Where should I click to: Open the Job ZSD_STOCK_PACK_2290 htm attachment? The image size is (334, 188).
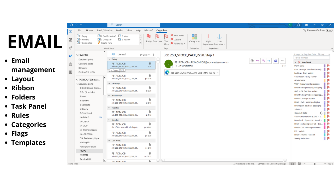pyautogui.click(x=192, y=73)
